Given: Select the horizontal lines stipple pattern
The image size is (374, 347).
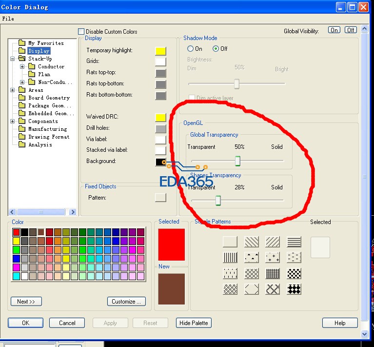Looking at the screenshot, I should (294, 242).
